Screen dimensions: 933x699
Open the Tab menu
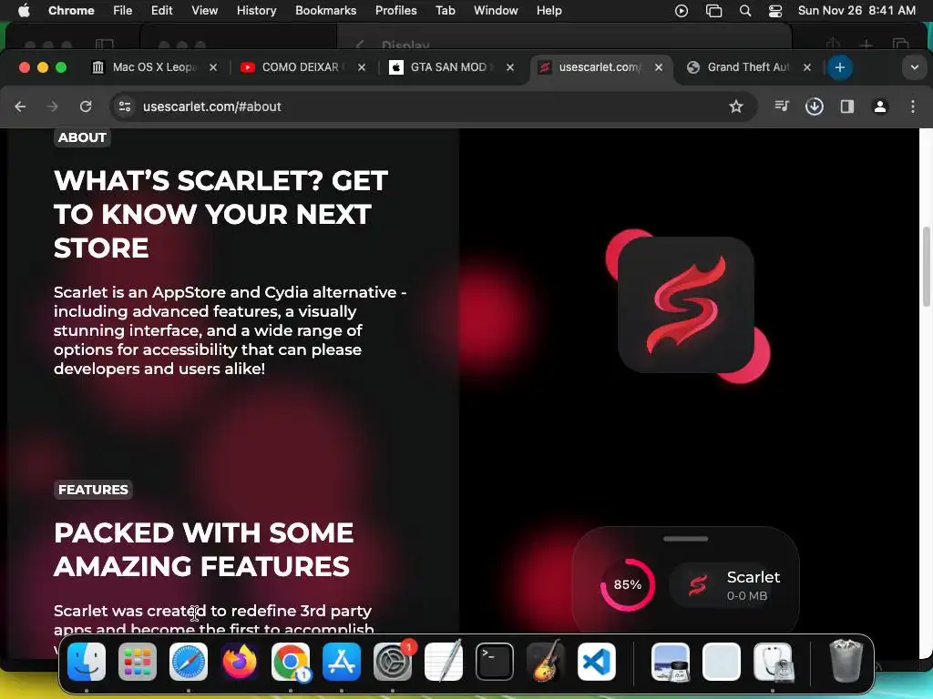coord(445,10)
